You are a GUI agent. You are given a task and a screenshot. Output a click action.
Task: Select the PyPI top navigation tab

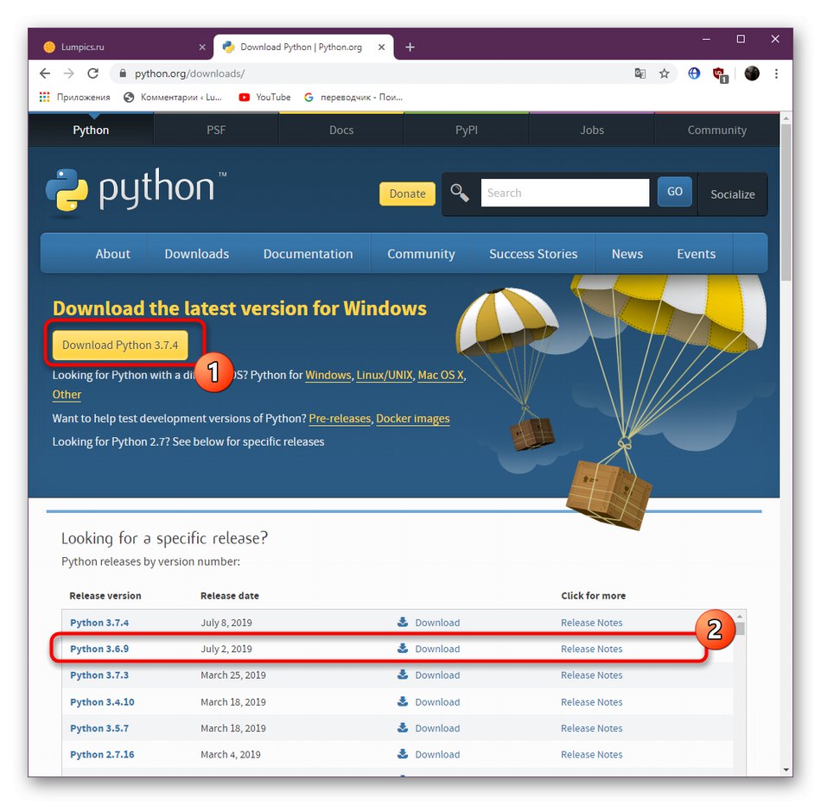pos(466,130)
